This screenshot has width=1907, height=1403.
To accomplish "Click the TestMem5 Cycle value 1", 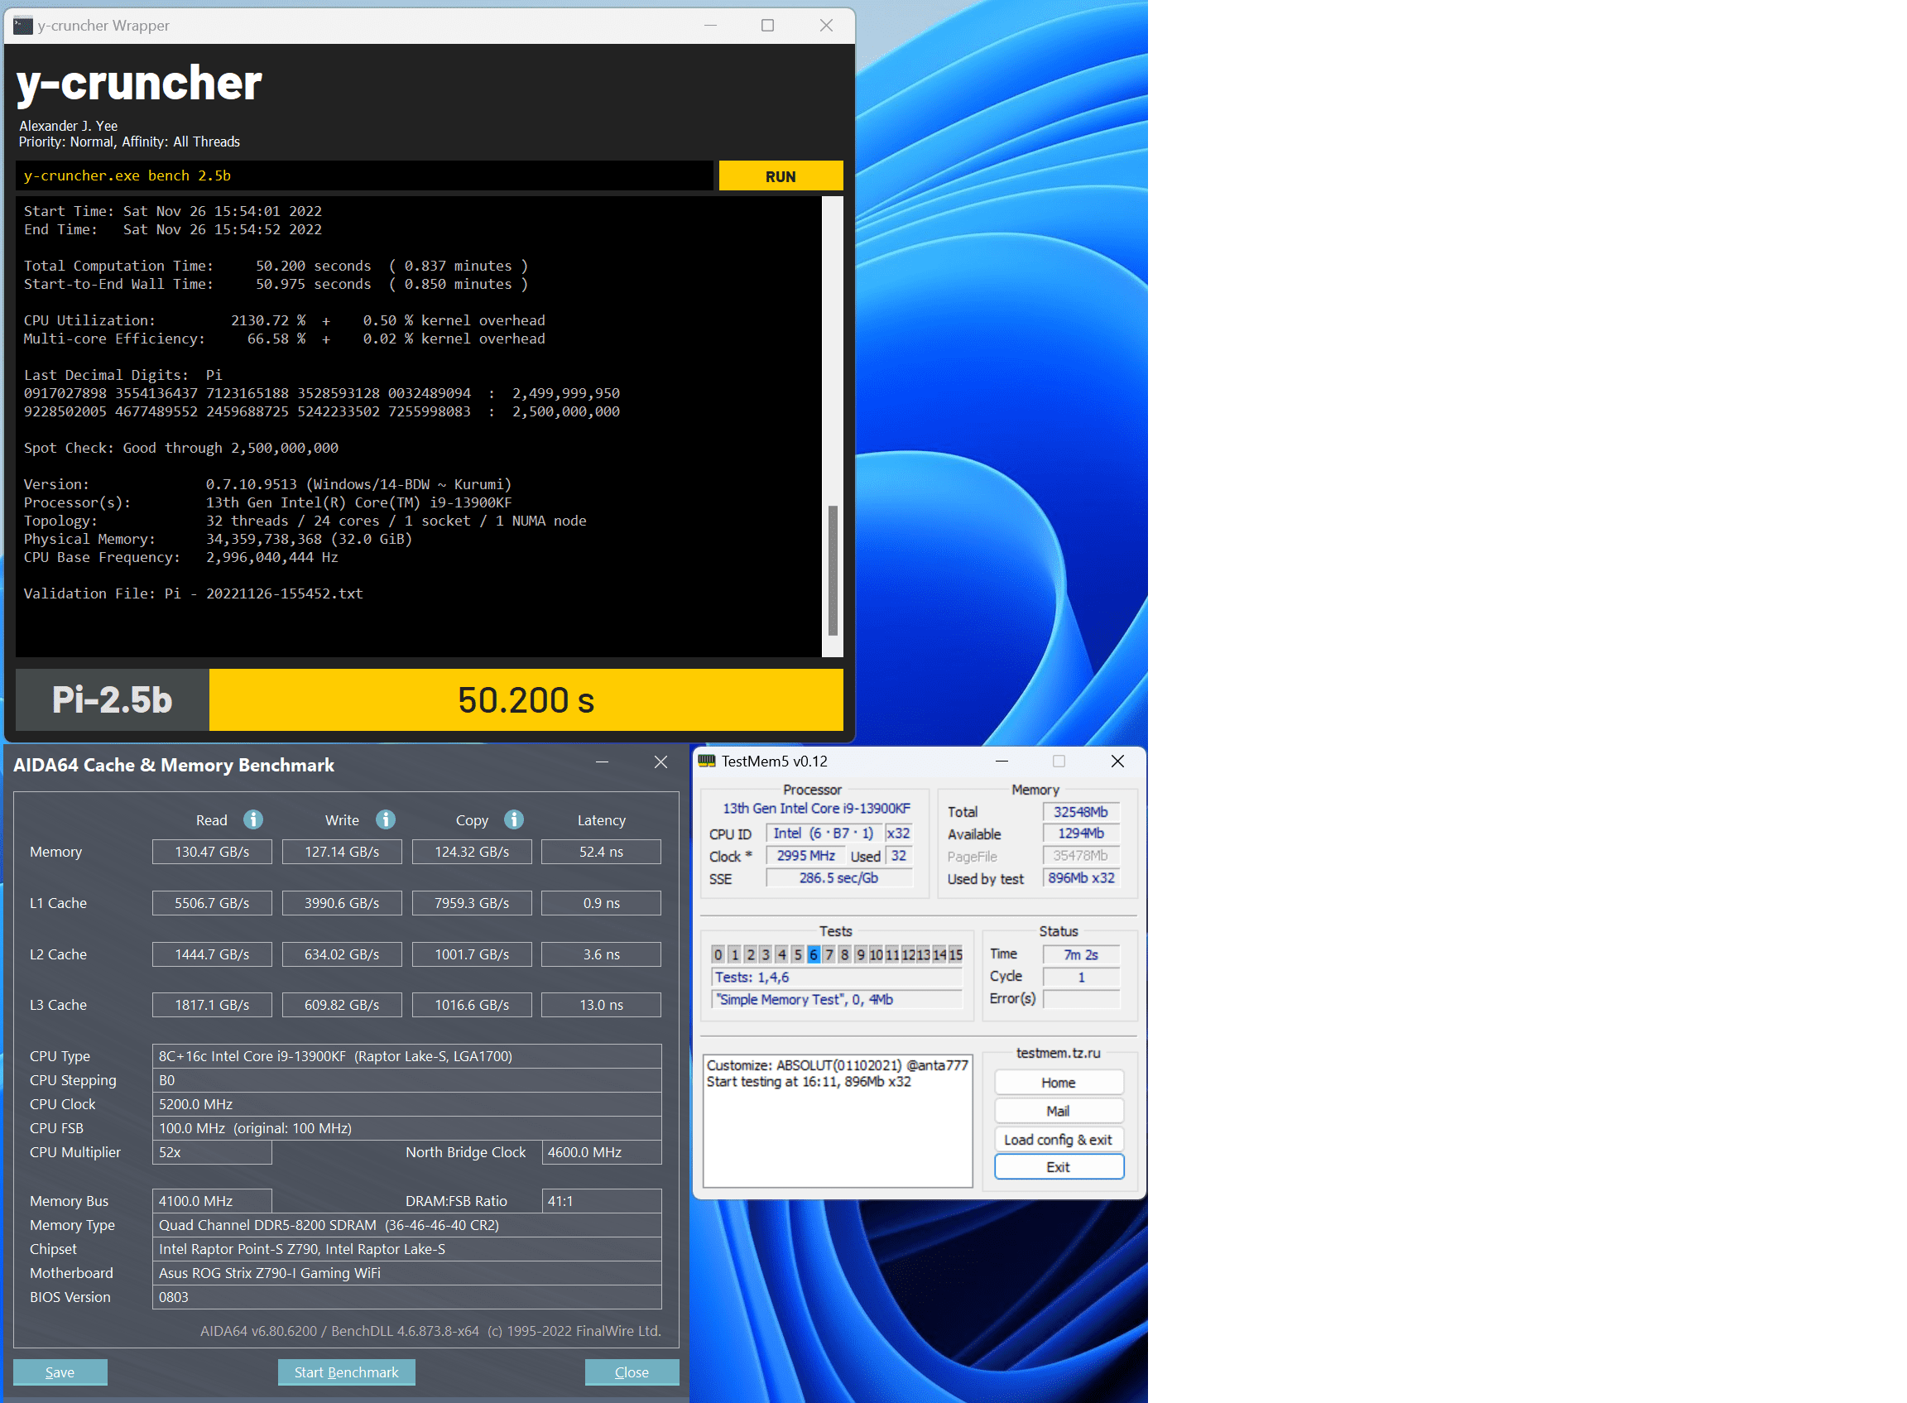I will [1081, 978].
